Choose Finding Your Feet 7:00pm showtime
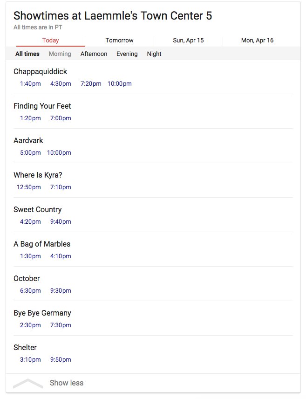306x399 pixels. point(61,118)
